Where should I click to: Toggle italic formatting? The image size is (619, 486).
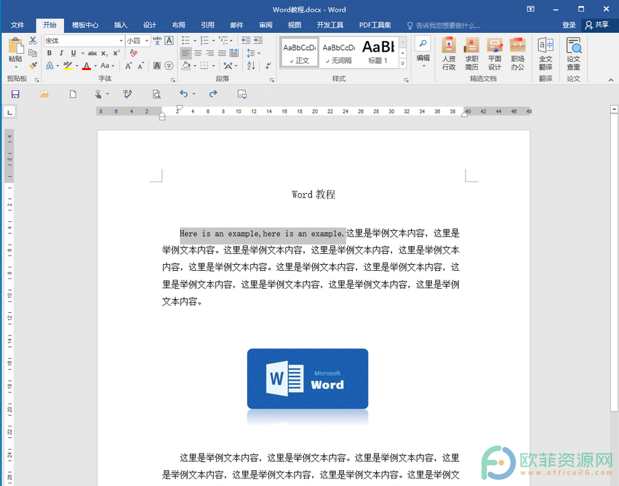(x=61, y=53)
